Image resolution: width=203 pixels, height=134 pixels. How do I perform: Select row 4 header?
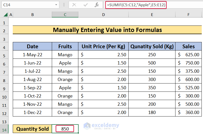point(4,47)
